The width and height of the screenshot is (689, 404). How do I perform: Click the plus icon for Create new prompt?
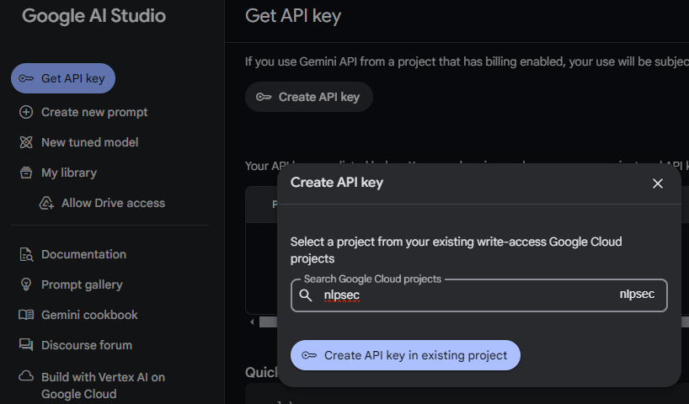26,112
